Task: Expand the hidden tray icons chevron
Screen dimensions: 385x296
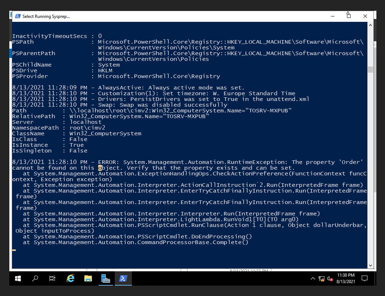Action: [x=313, y=278]
